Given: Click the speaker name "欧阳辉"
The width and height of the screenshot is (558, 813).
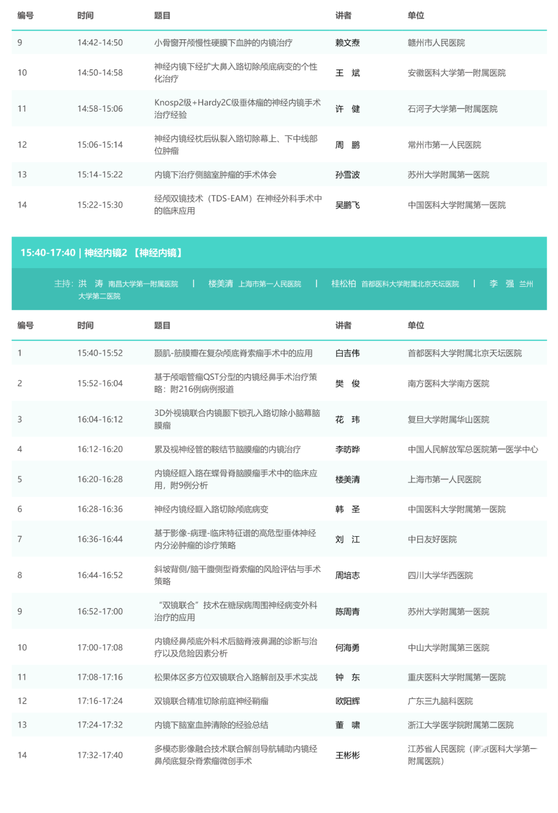Looking at the screenshot, I should tap(348, 701).
